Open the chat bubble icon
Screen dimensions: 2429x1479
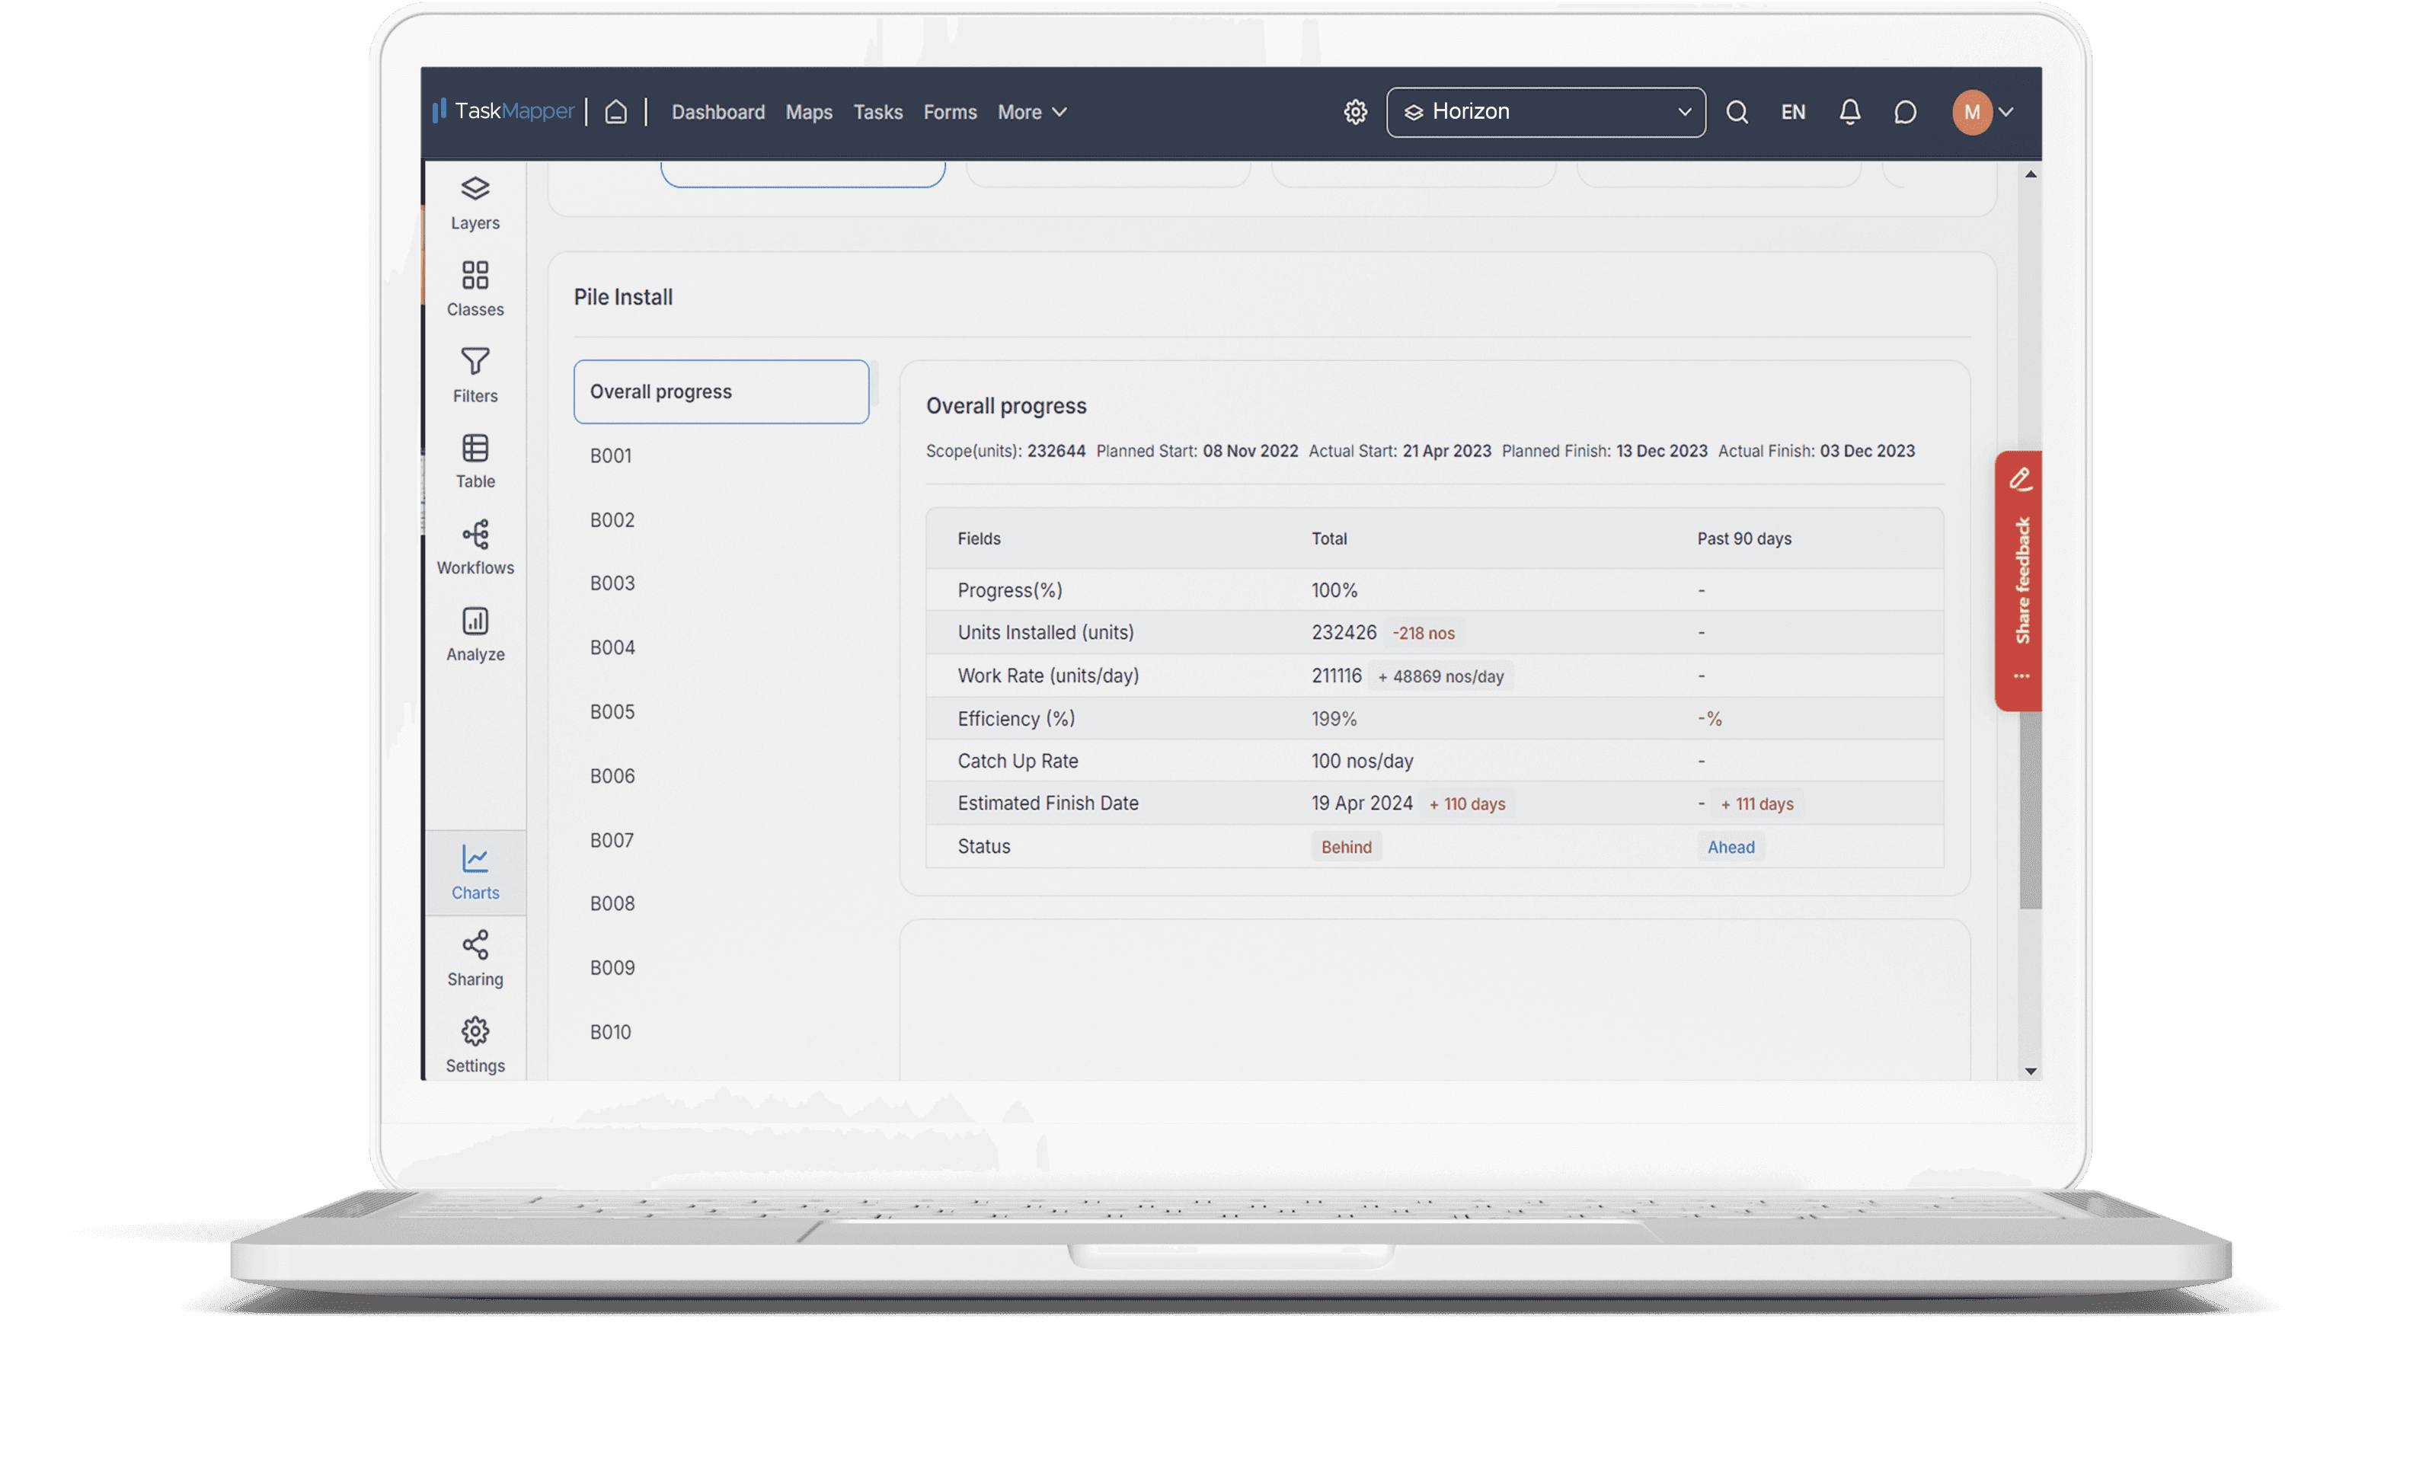tap(1904, 113)
